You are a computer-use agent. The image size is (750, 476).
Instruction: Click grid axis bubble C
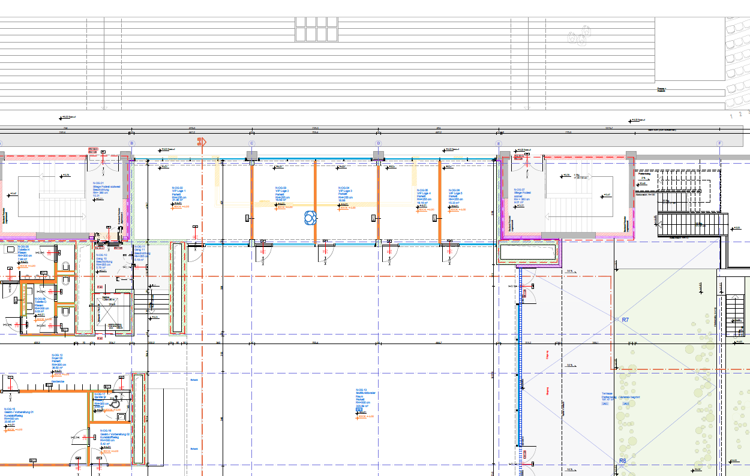[251, 143]
